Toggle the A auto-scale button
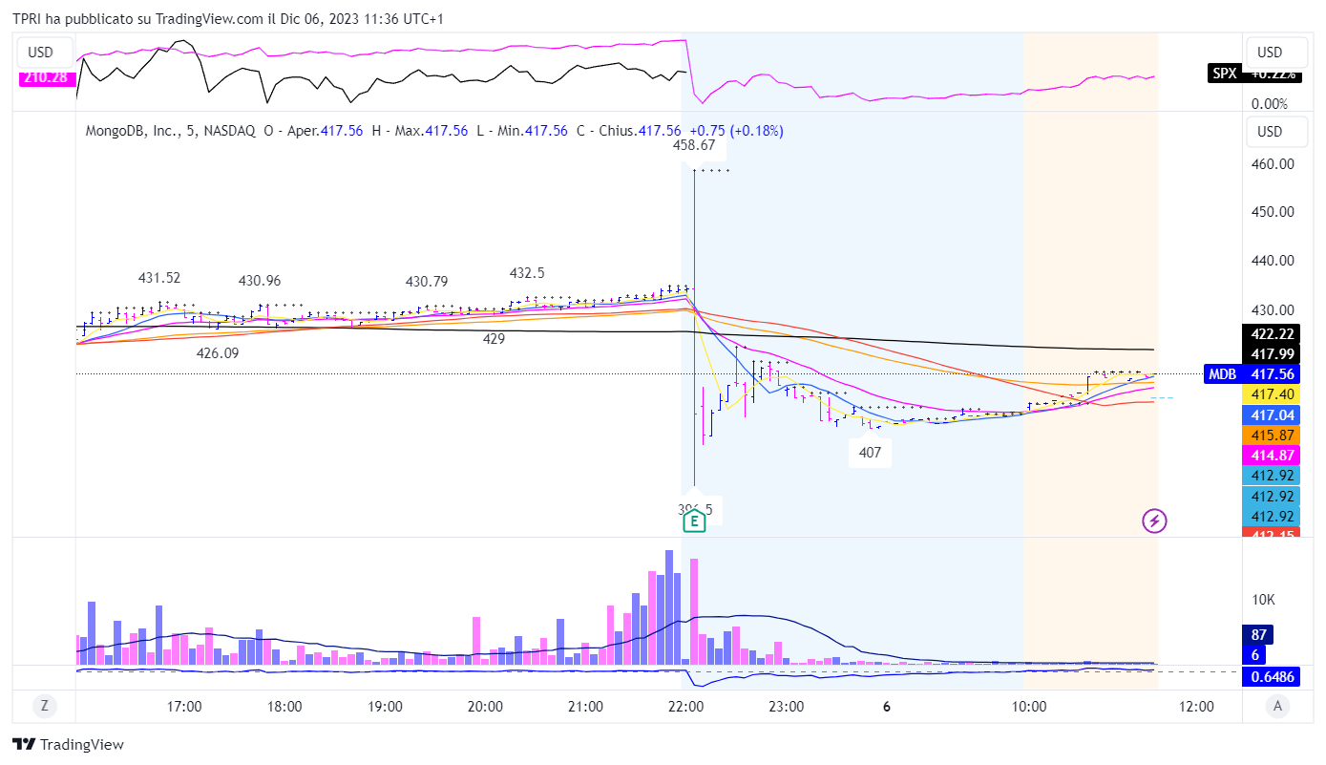 click(x=1276, y=706)
